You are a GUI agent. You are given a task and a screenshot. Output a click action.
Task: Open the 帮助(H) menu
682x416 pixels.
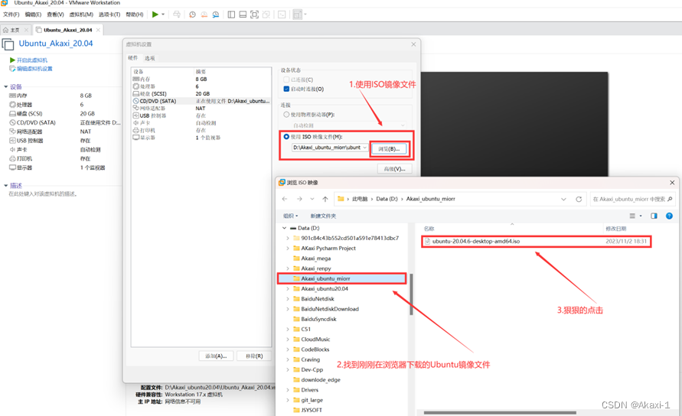pos(135,15)
